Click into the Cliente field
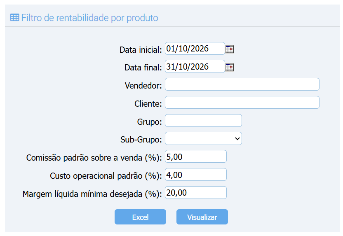 pyautogui.click(x=242, y=103)
